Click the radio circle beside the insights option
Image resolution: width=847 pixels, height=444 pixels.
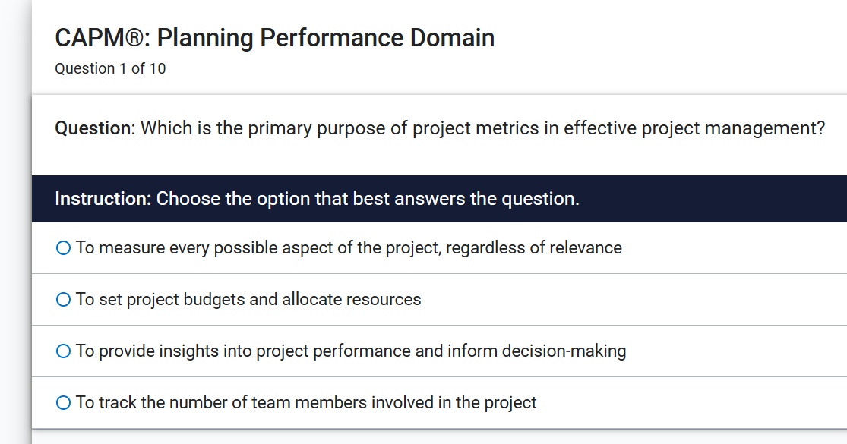[62, 351]
